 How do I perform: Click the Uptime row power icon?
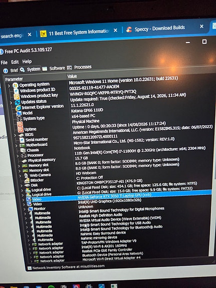[x=21, y=130]
